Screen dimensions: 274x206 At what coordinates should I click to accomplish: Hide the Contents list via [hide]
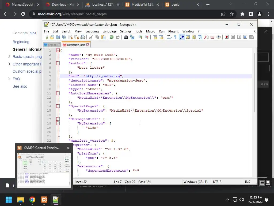(x=33, y=33)
